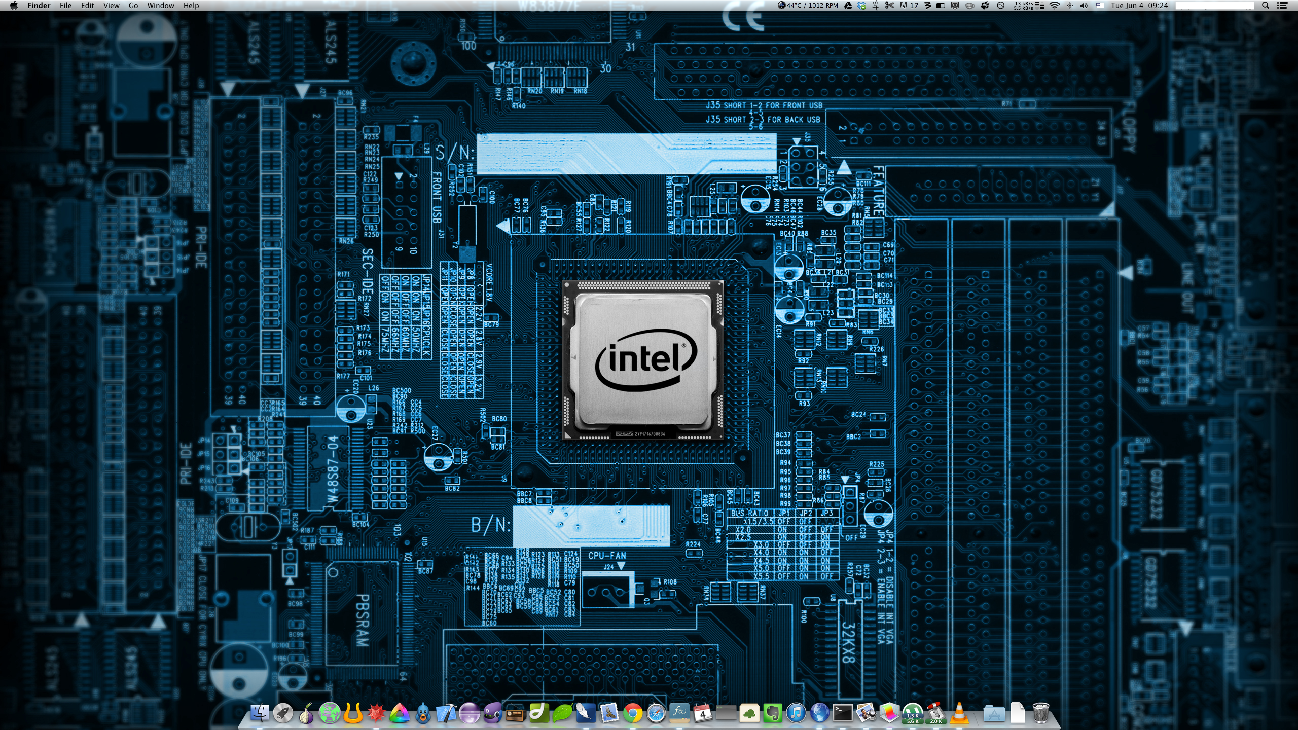This screenshot has height=730, width=1298.
Task: Open the Tor Browser onion icon
Action: [306, 713]
